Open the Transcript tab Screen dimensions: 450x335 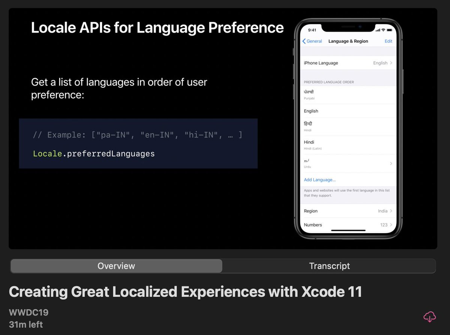click(x=329, y=266)
